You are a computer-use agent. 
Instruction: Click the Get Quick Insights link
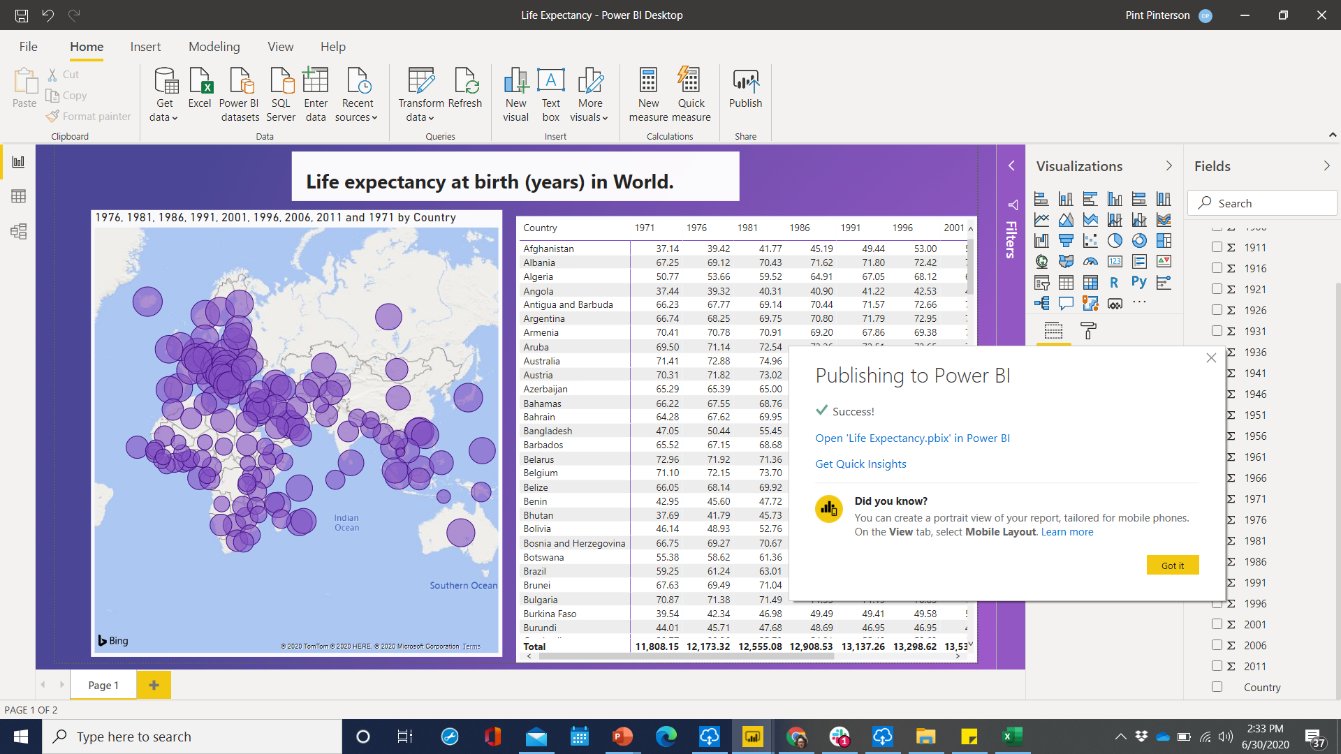pos(860,464)
